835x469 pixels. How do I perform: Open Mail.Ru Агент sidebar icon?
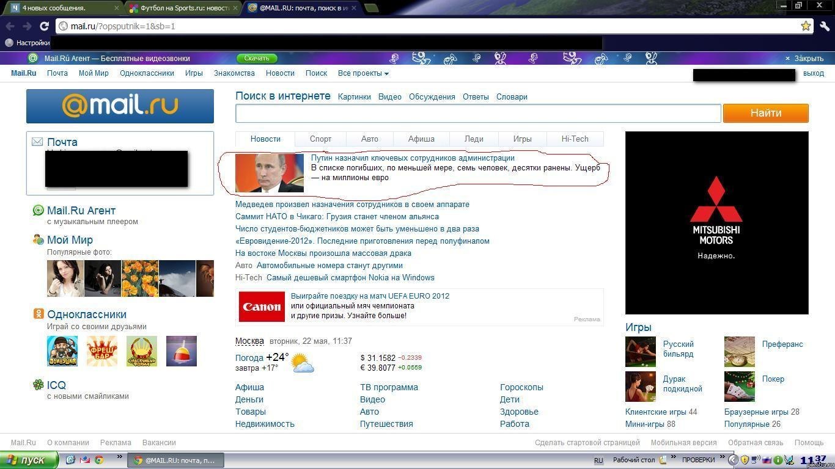coord(38,210)
